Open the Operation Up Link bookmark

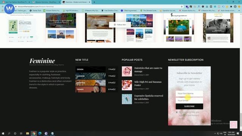click(x=168, y=11)
